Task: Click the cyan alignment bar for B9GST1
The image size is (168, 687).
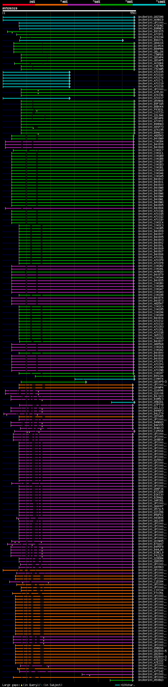Action: pyautogui.click(x=71, y=40)
